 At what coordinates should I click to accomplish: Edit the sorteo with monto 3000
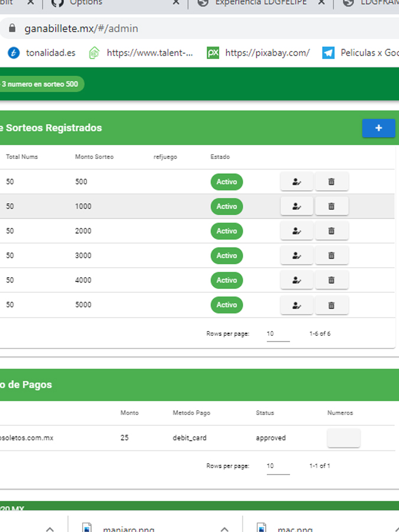[296, 256]
